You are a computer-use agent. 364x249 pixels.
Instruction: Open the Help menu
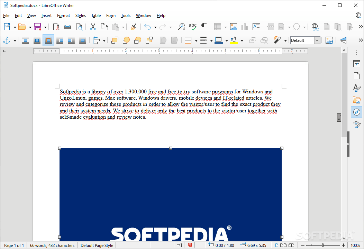pyautogui.click(x=161, y=16)
